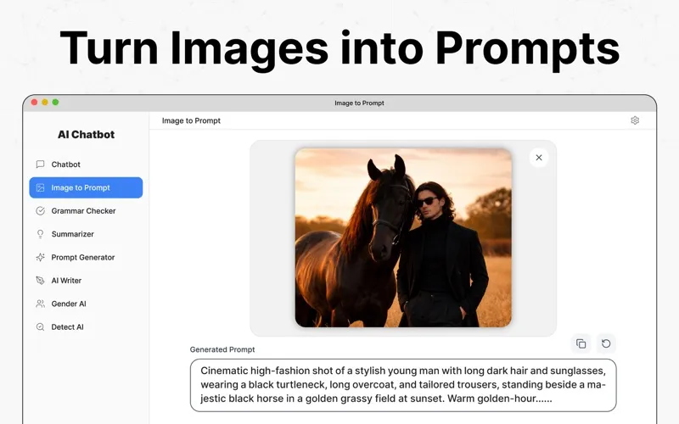Screen dimensions: 679x424
Task: Open settings with the gear icon
Action: (x=635, y=120)
